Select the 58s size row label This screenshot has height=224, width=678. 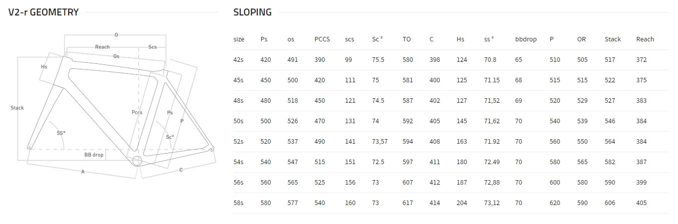pos(239,203)
